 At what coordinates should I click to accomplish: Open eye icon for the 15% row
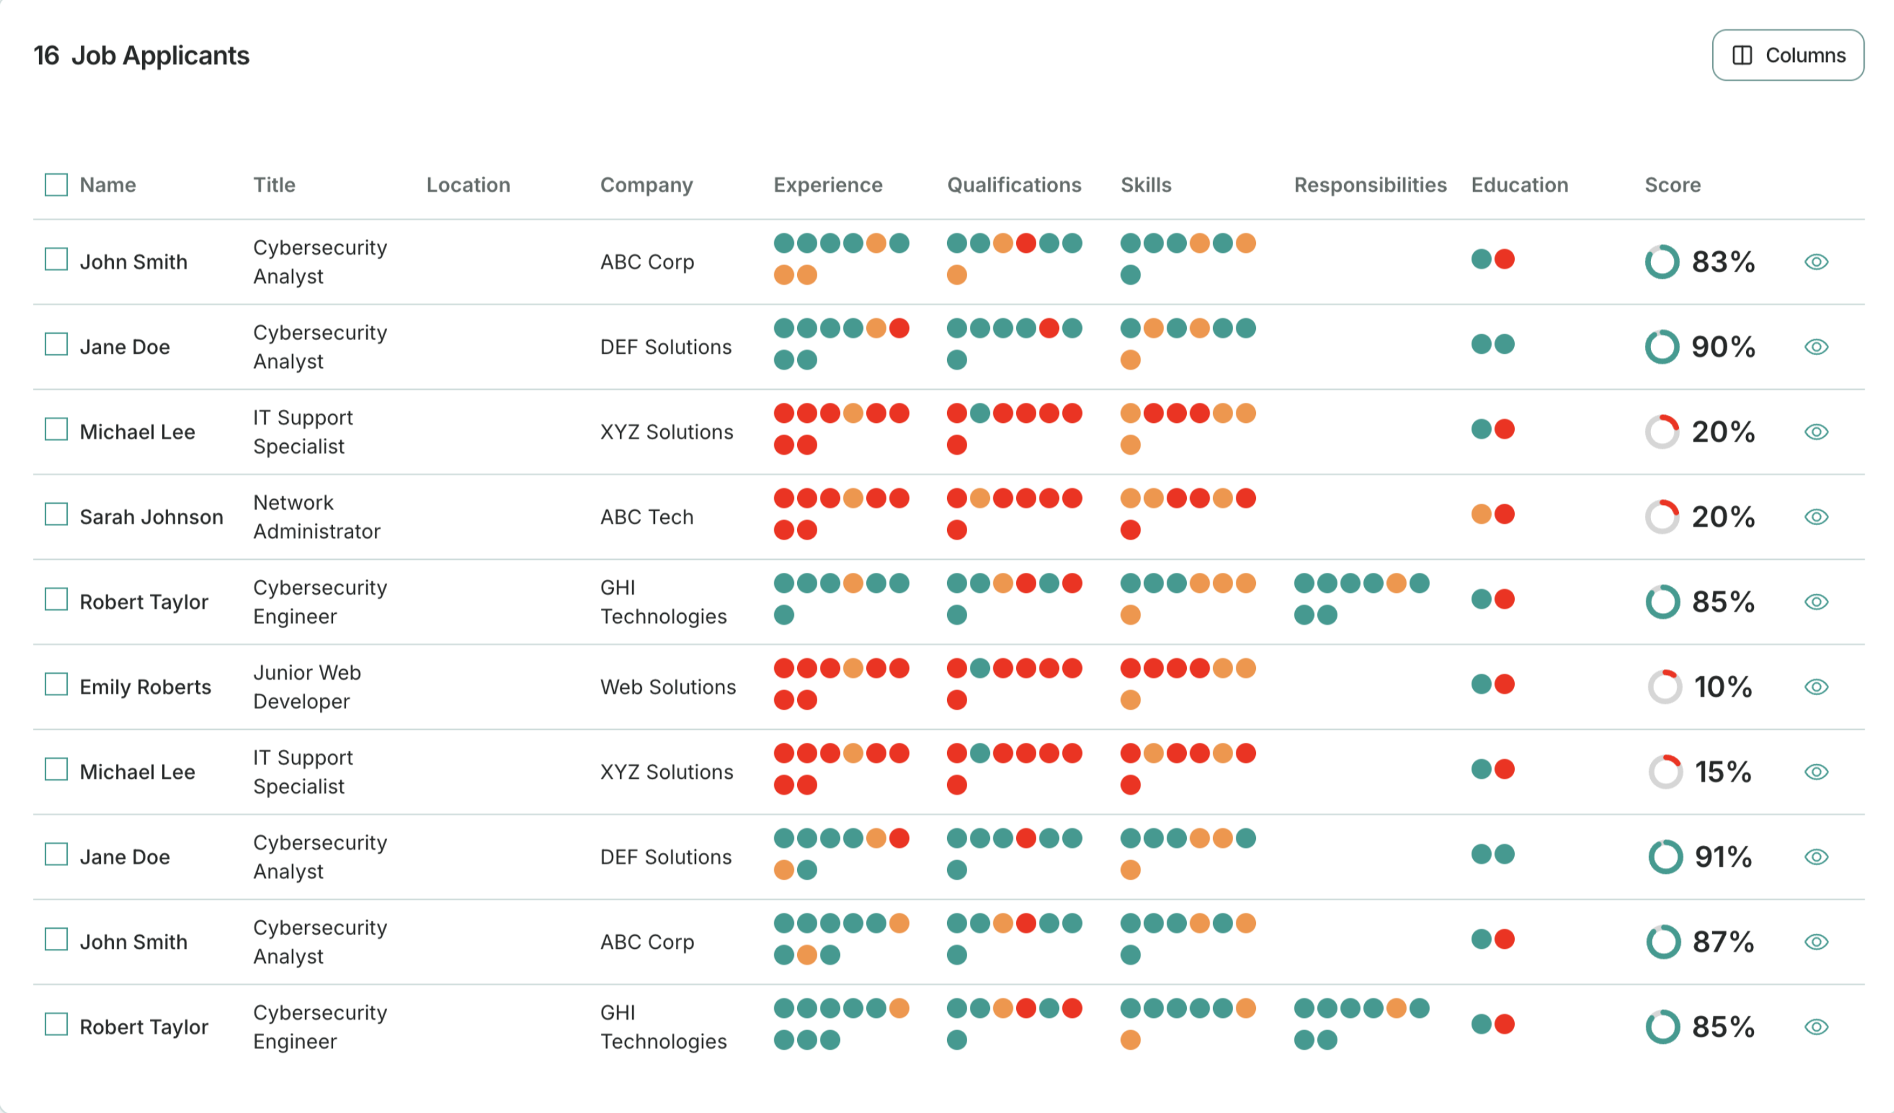coord(1816,771)
